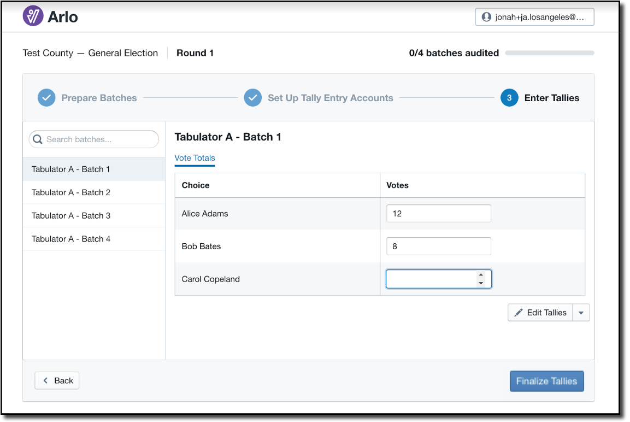Open Tabulator A - Batch 3
This screenshot has width=630, height=422.
coord(71,215)
